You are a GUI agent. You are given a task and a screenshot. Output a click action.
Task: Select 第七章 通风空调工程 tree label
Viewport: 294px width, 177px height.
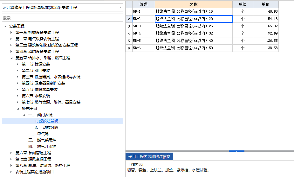point(33,159)
